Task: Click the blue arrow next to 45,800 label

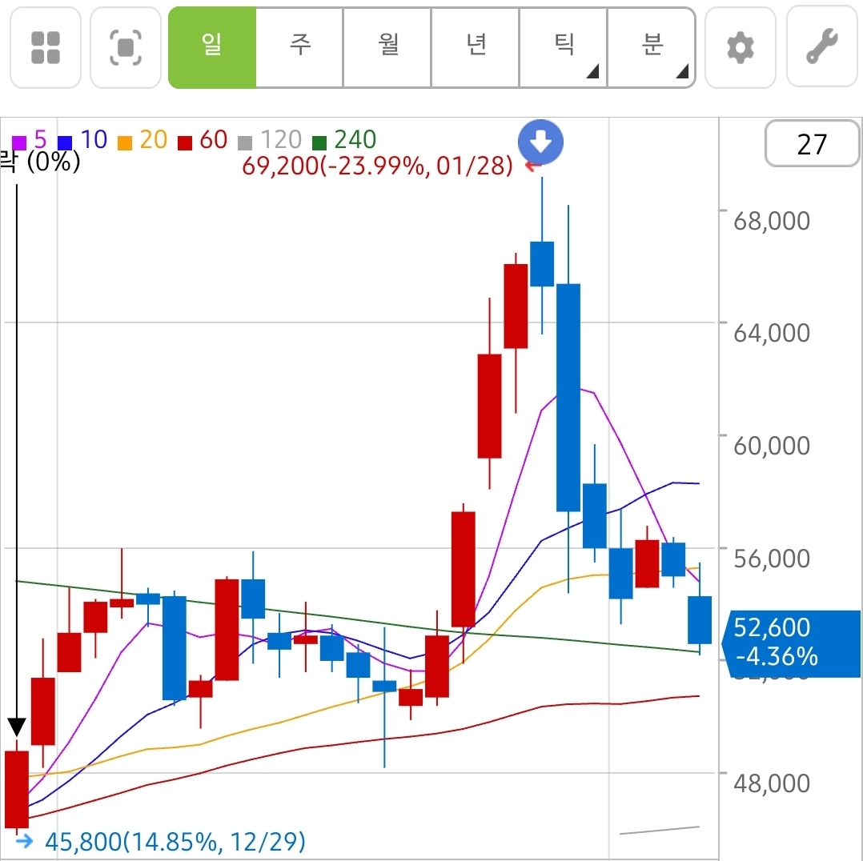Action: pyautogui.click(x=24, y=841)
